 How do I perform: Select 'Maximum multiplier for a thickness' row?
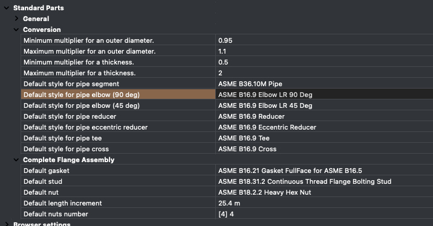[118, 73]
